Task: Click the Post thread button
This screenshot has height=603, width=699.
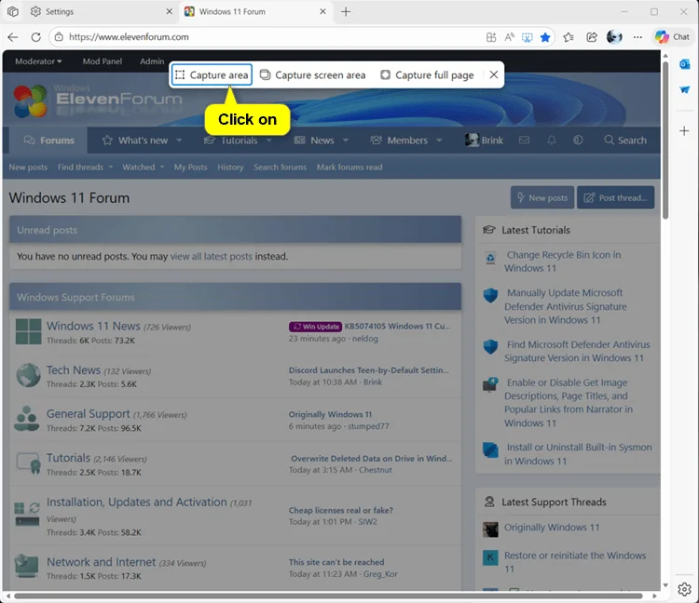Action: tap(616, 197)
